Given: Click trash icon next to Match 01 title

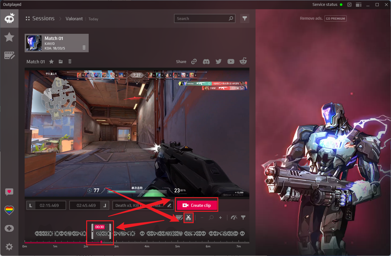Looking at the screenshot, I should tap(70, 61).
